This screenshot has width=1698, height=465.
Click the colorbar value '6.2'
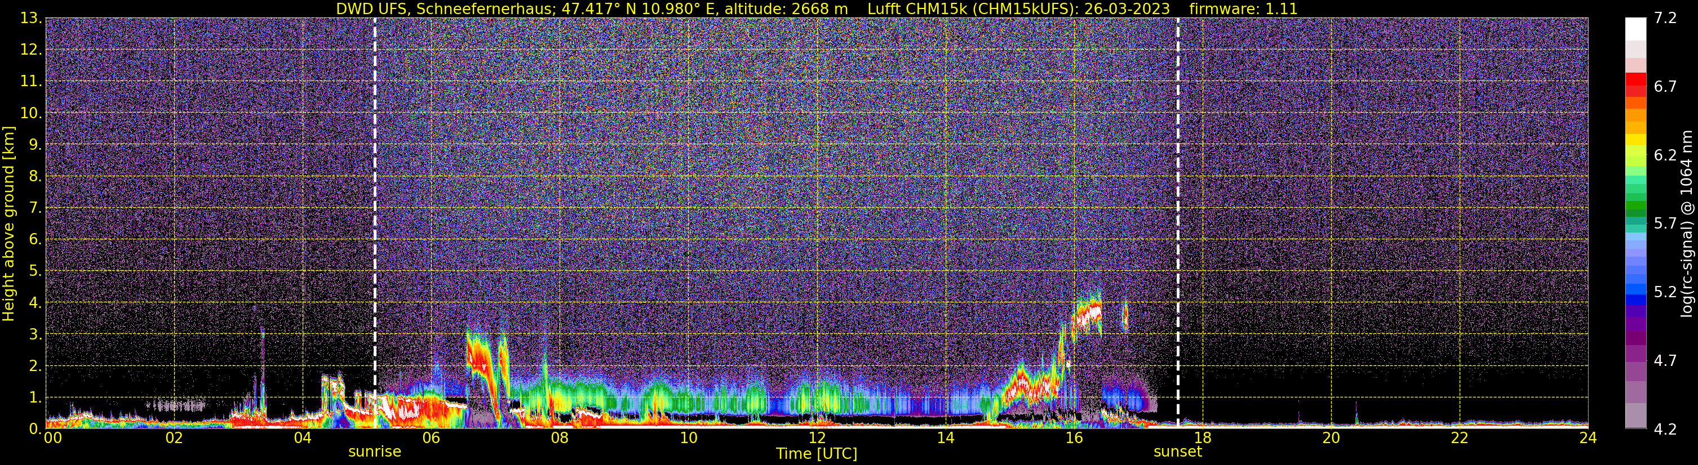click(x=1665, y=155)
